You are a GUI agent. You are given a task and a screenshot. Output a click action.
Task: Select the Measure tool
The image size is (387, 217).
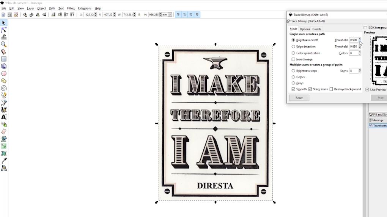tap(4, 52)
